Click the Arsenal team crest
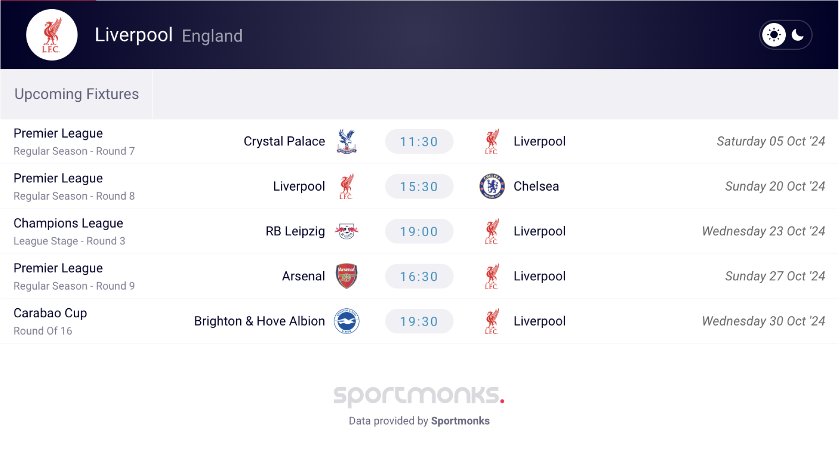Screen dimensions: 840x456 (346, 276)
